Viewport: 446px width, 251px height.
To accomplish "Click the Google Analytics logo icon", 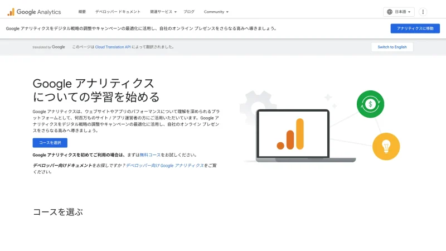I will (11, 12).
